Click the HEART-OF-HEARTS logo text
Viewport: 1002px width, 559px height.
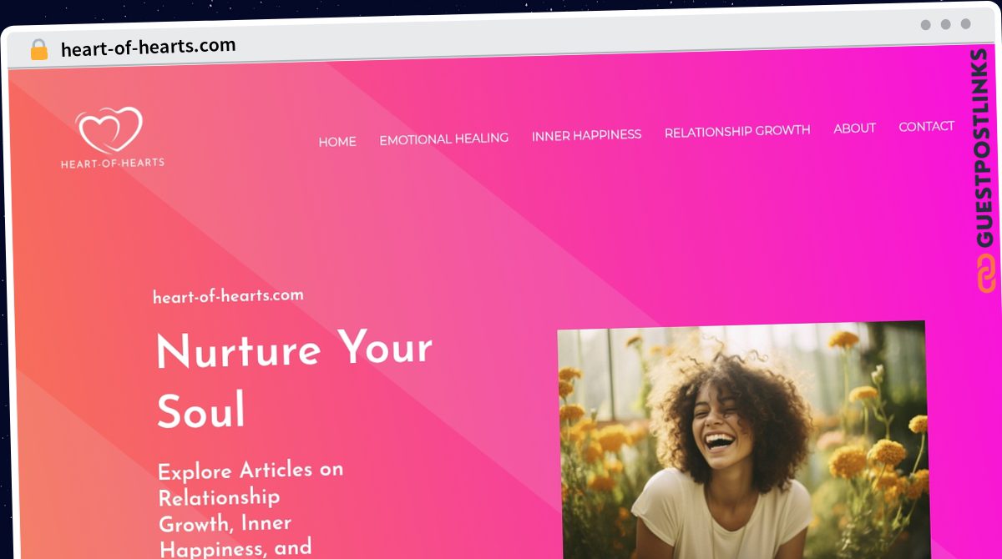pos(113,163)
